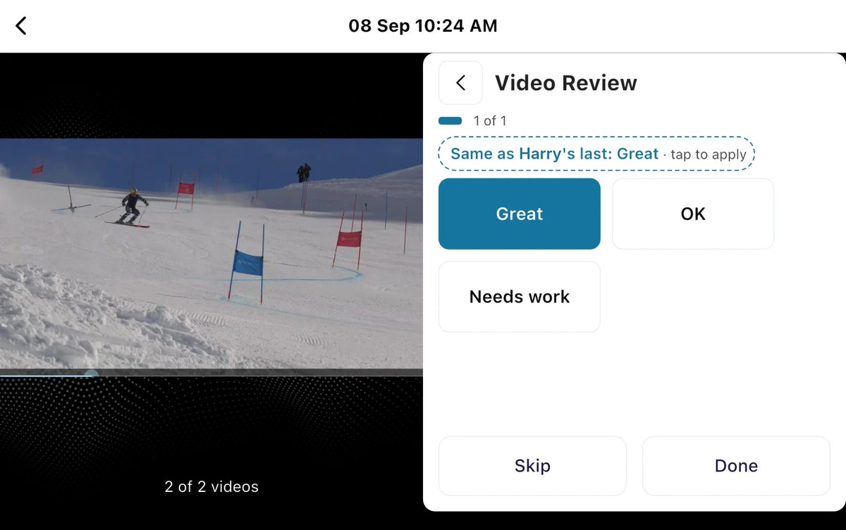Finish the review with Done
The image size is (846, 530).
click(x=736, y=466)
